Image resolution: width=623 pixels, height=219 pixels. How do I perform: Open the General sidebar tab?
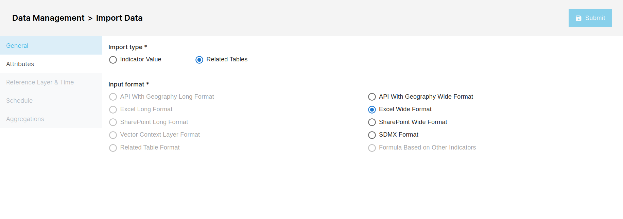point(51,45)
